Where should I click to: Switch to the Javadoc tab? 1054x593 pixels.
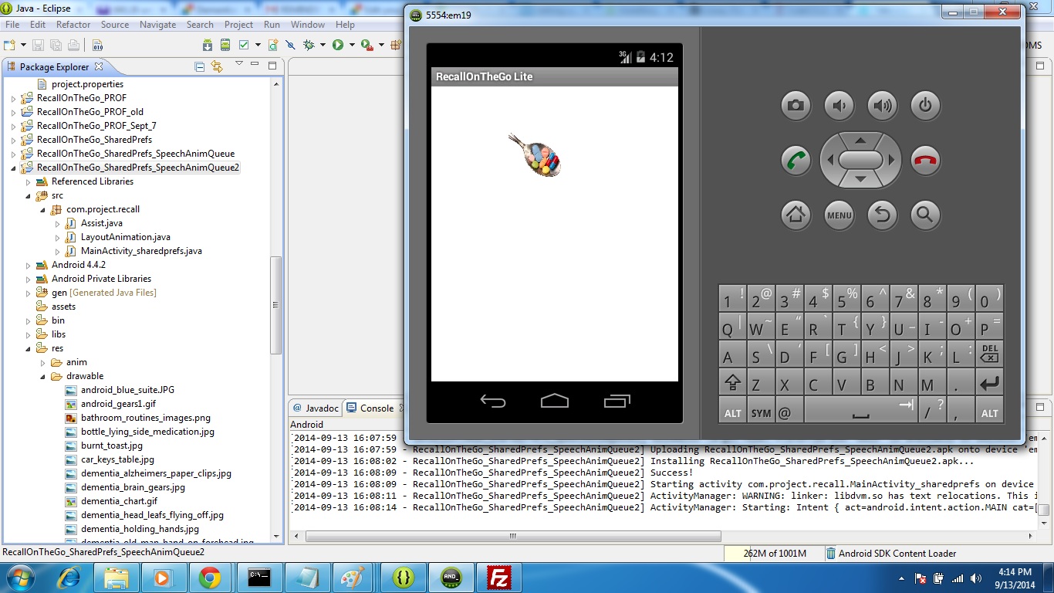[x=315, y=408]
